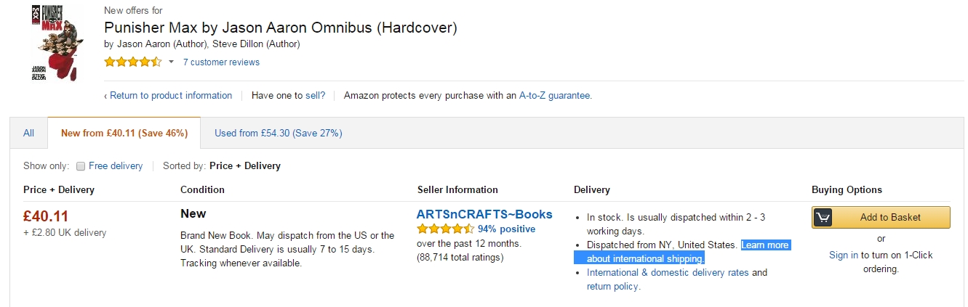
Task: Open the Used from £54.30 tab
Action: [278, 133]
